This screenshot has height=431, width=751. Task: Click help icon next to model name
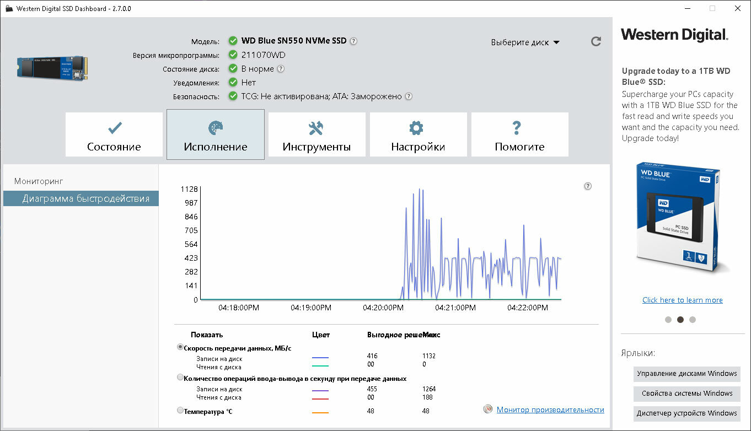tap(353, 41)
